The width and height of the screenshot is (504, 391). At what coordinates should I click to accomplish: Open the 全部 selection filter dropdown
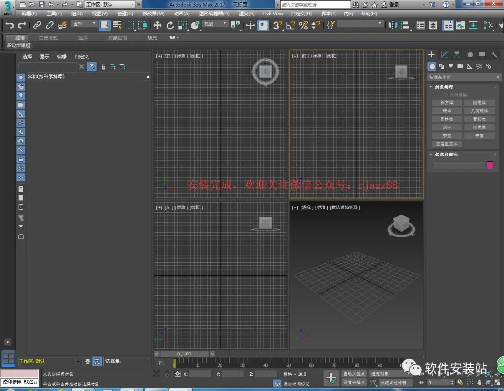tap(84, 24)
